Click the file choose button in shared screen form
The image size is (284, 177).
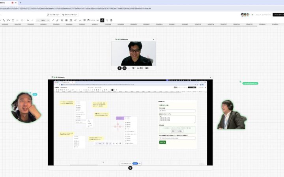click(177, 131)
